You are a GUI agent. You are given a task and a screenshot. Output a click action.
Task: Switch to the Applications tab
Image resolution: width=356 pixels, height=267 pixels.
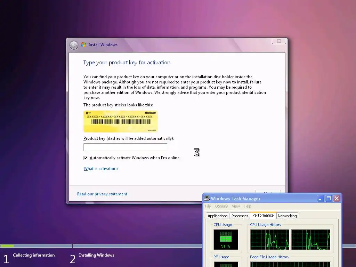click(218, 216)
